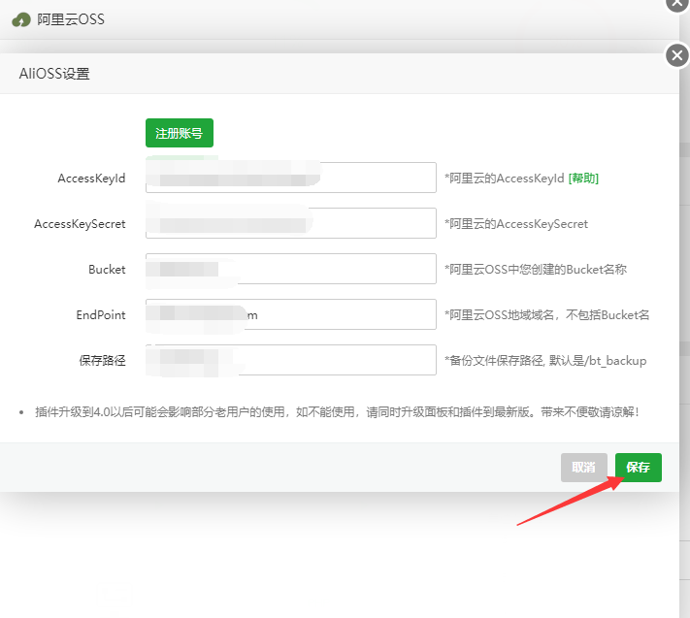
Task: Focus the AccessKeySecret input field
Action: (x=291, y=223)
